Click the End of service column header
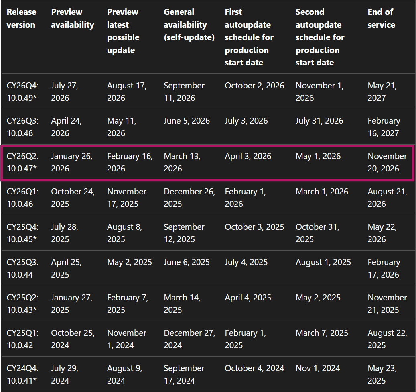416x392 pixels. click(x=381, y=18)
